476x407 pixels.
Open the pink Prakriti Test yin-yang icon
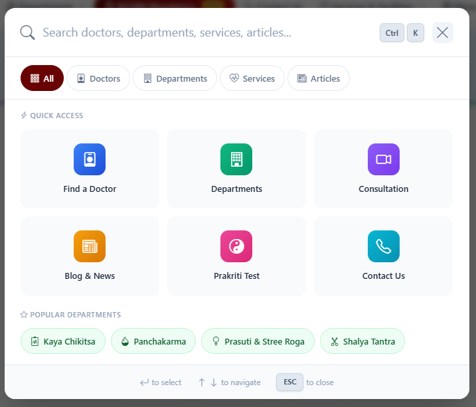click(236, 246)
